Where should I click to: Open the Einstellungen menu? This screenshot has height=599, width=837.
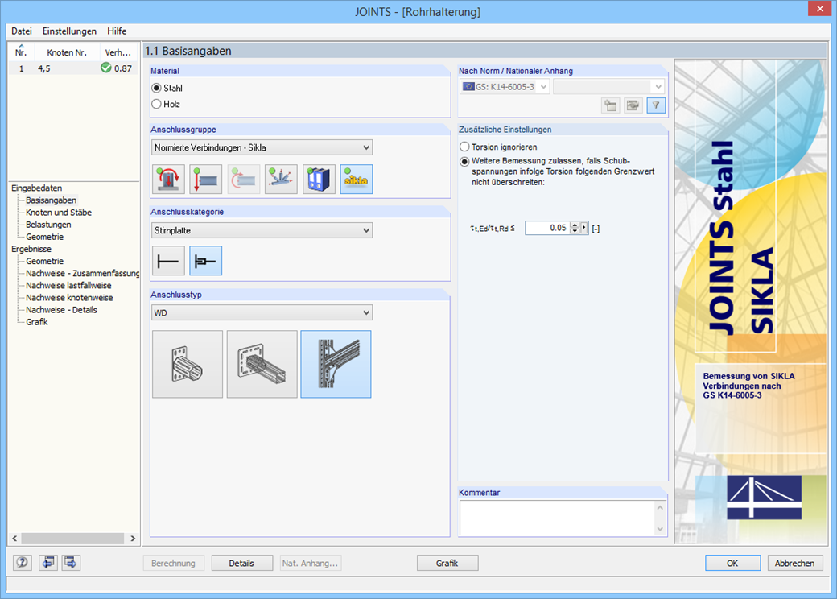click(69, 31)
